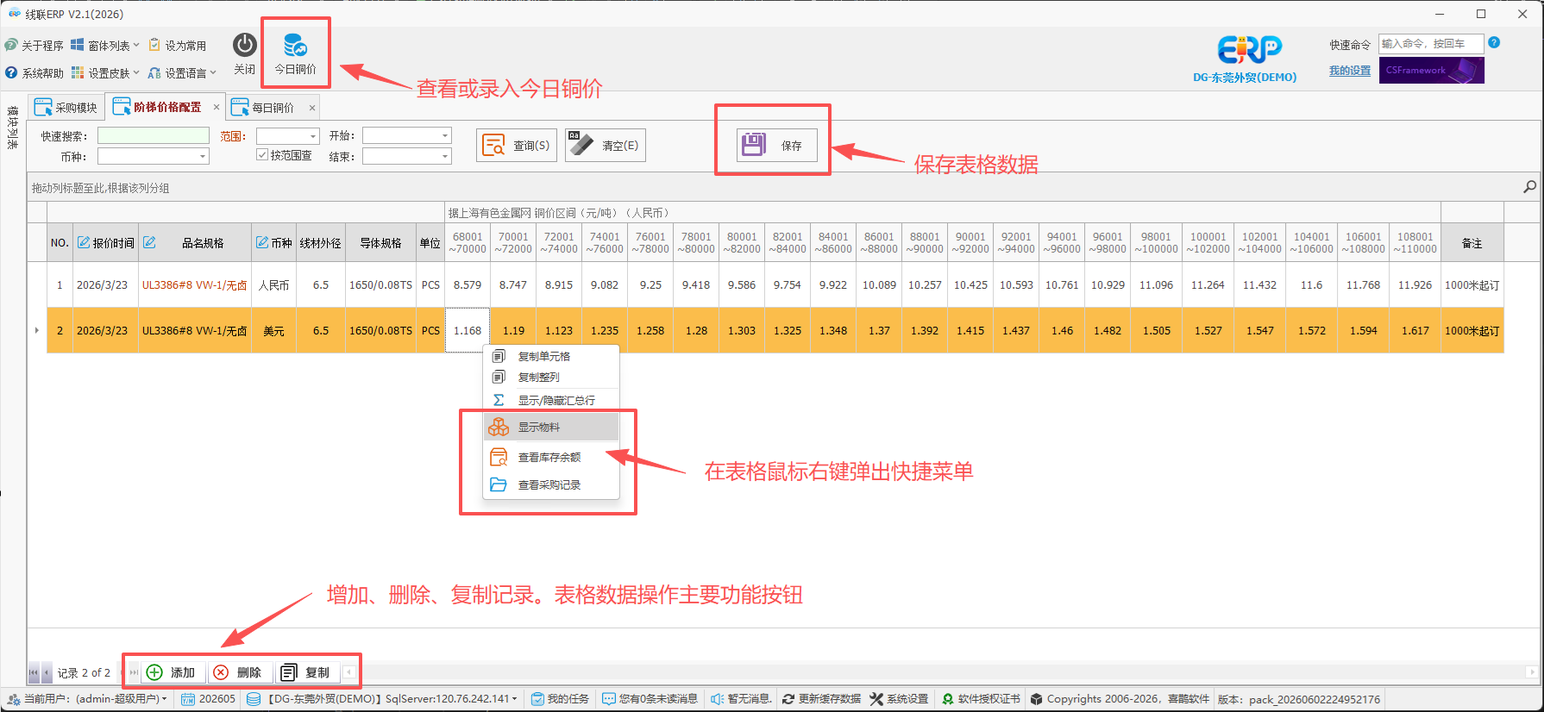The width and height of the screenshot is (1544, 712).
Task: Sort by the 报价时间 column header
Action: click(105, 243)
